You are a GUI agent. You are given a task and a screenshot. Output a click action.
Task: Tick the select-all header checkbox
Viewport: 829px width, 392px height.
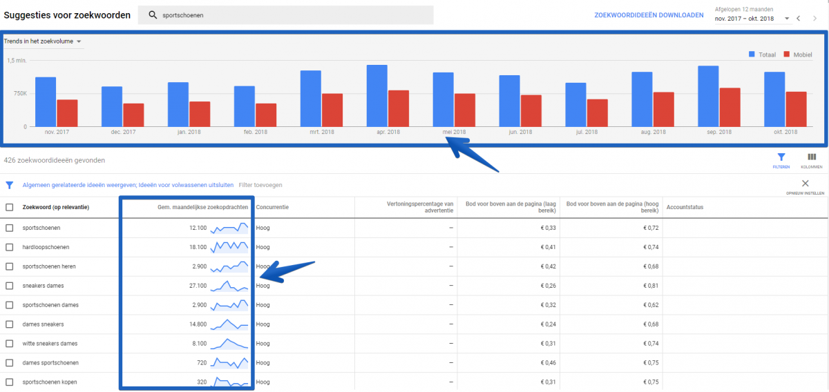point(10,207)
